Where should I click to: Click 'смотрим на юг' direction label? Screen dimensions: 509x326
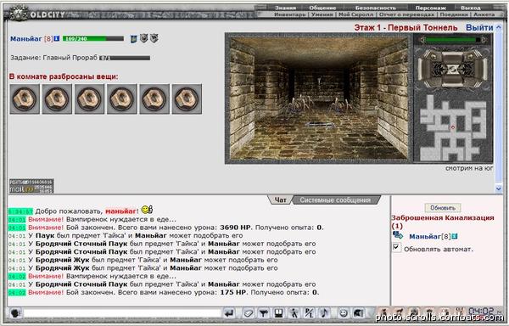(469, 168)
